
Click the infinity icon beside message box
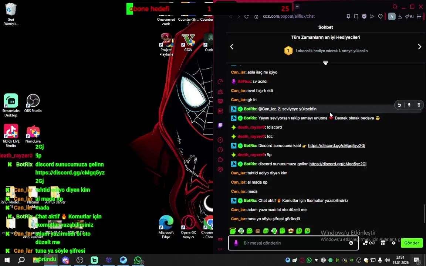(x=372, y=243)
